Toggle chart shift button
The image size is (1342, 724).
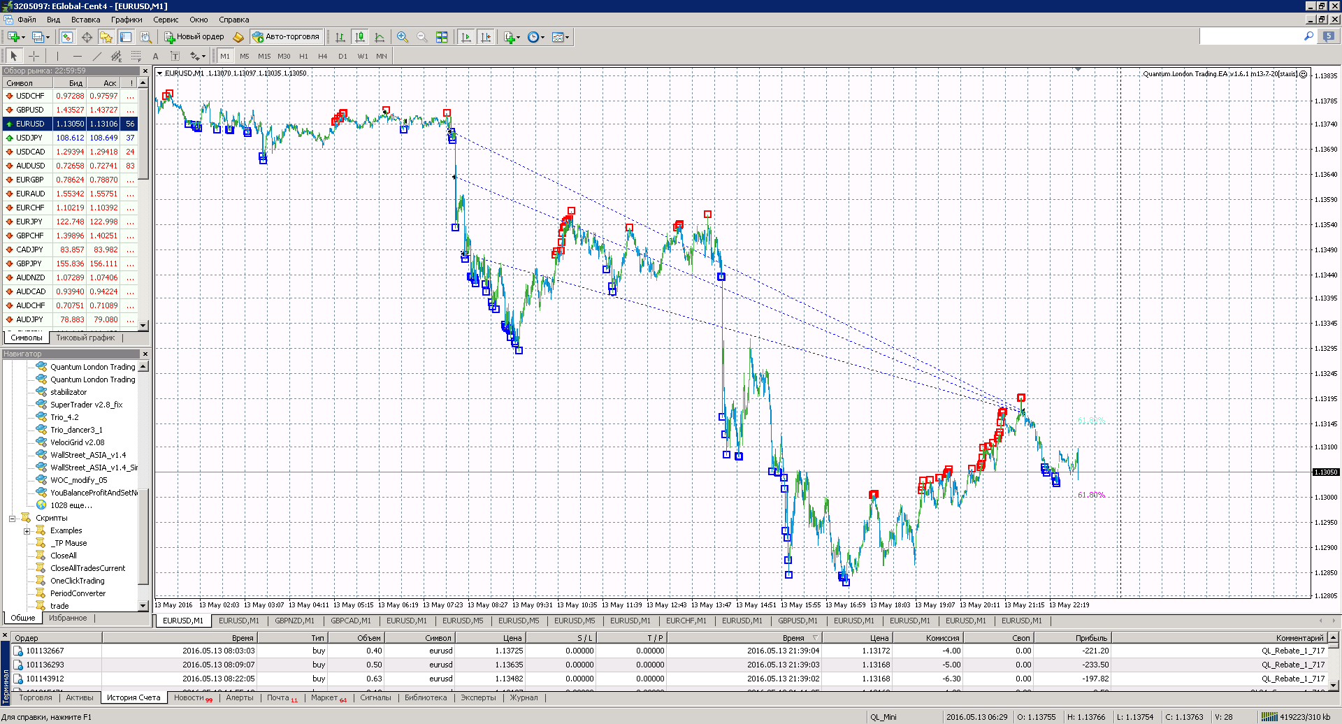click(486, 37)
